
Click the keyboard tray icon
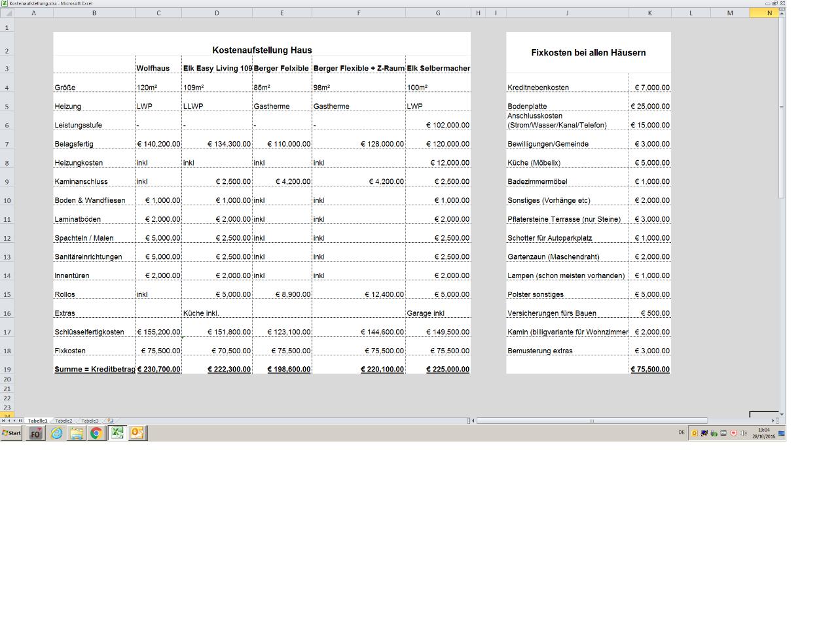tap(723, 433)
